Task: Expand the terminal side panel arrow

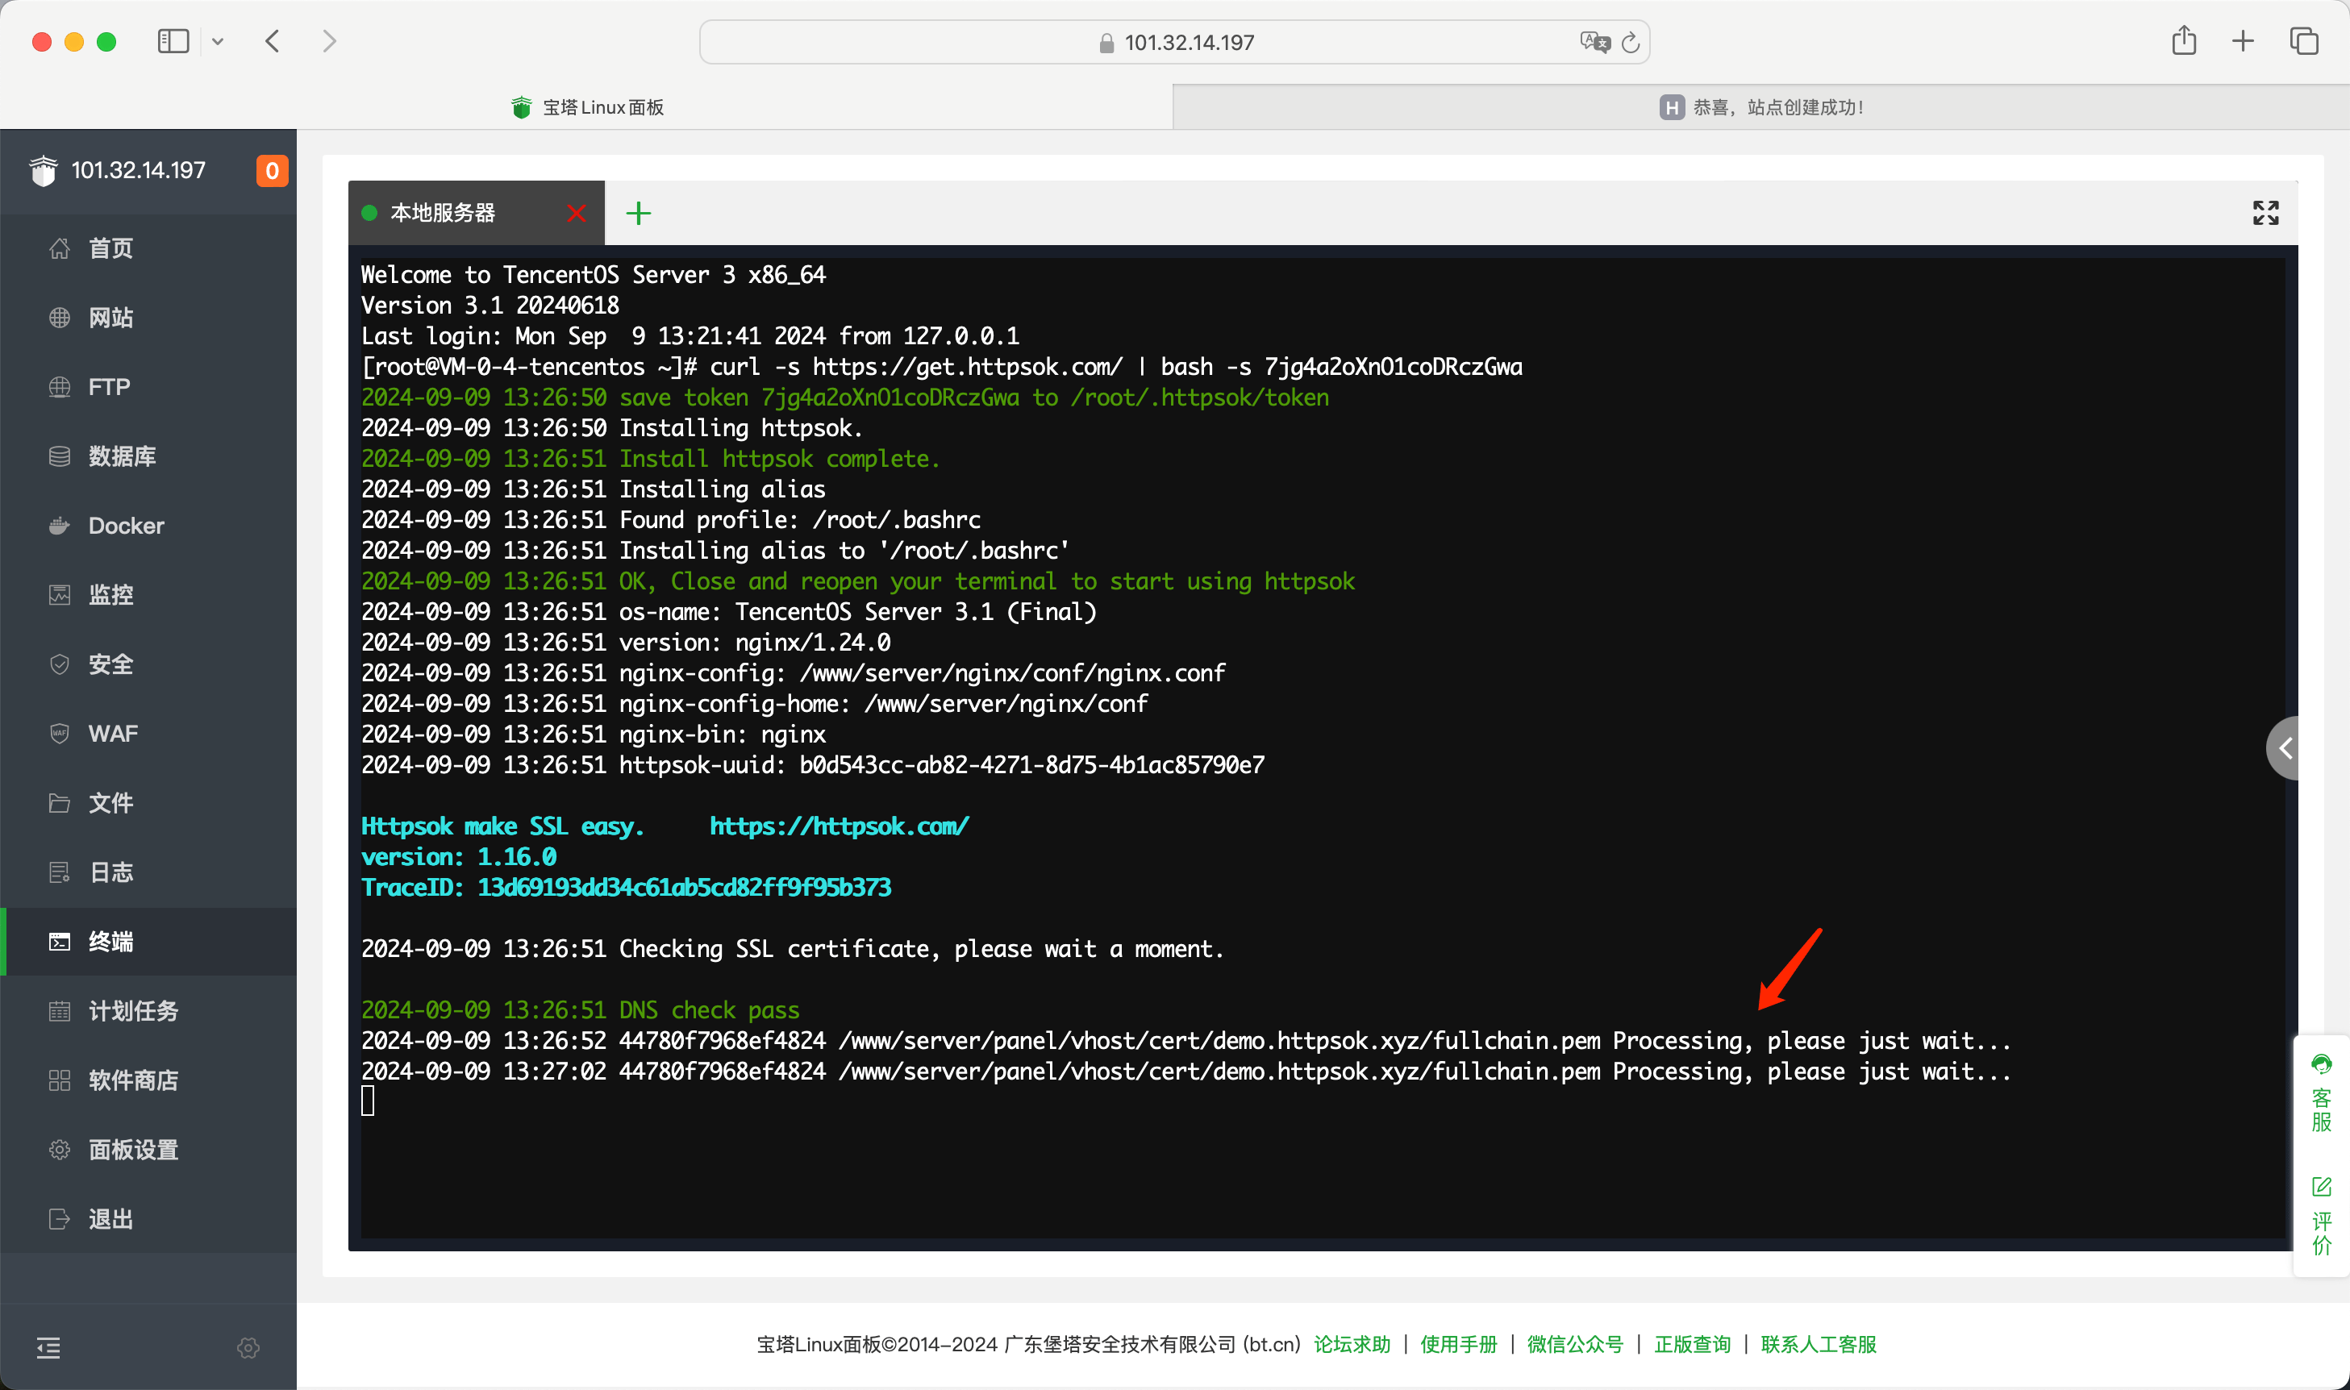Action: point(2284,747)
